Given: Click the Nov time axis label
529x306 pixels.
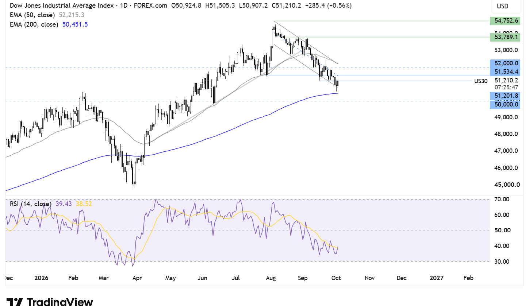Looking at the screenshot, I should (370, 278).
